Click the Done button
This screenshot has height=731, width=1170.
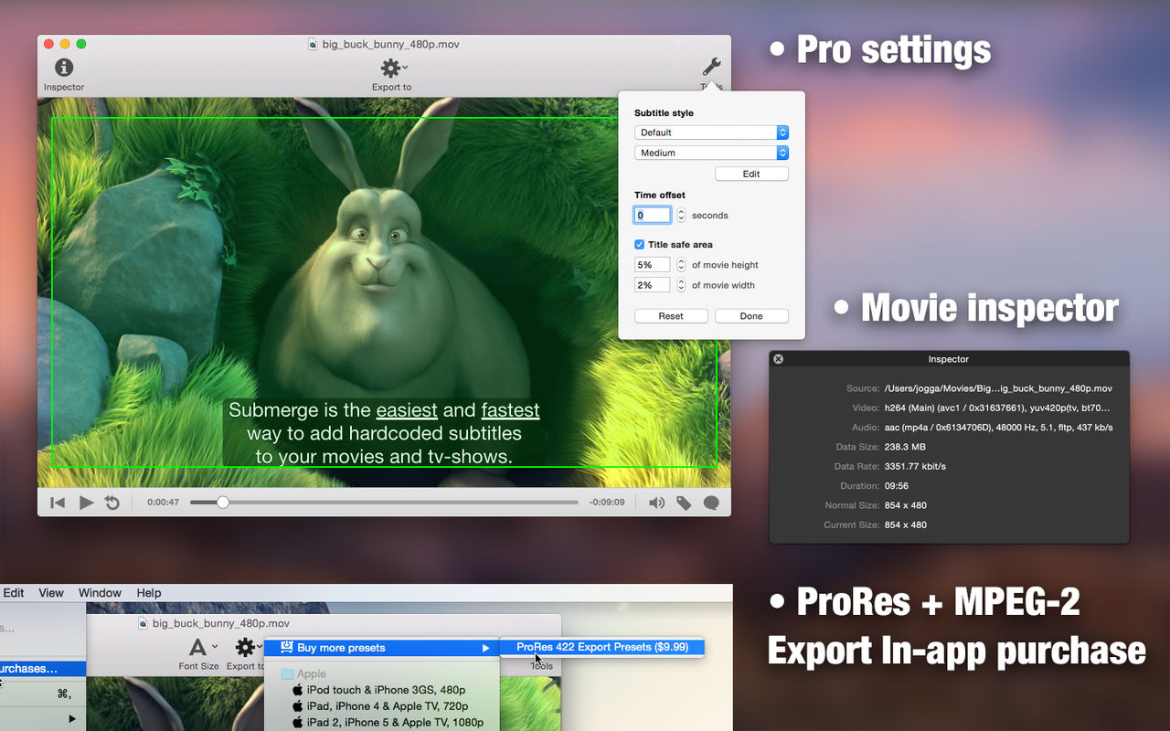point(751,316)
